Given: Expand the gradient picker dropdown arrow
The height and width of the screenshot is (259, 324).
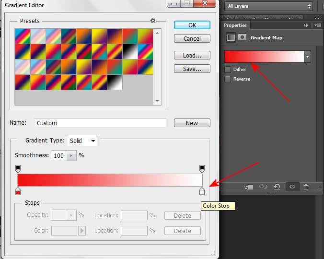Looking at the screenshot, I should click(x=307, y=57).
